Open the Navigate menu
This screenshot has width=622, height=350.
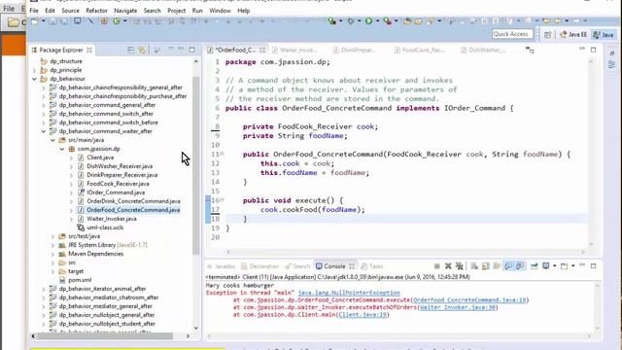pos(125,11)
